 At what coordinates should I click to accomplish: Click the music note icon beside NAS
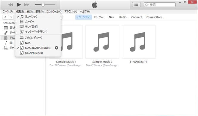[x=22, y=43]
